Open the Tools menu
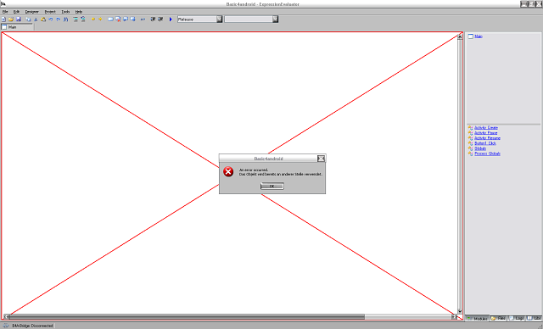543x329 pixels. pyautogui.click(x=65, y=12)
